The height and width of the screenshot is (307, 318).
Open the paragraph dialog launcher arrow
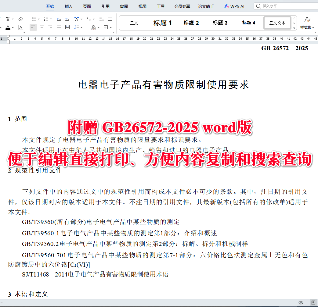113,32
